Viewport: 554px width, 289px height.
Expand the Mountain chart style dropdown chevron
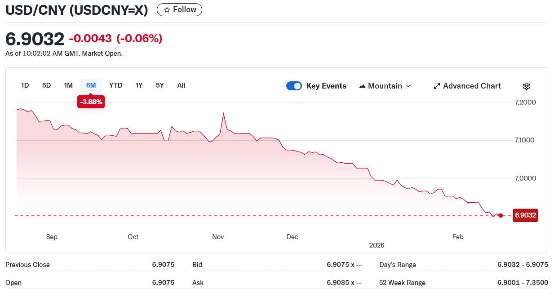click(x=408, y=86)
